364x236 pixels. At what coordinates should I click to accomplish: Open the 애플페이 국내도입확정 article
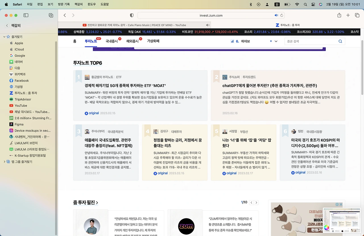pyautogui.click(x=108, y=143)
